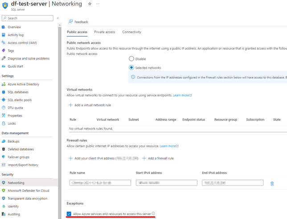Click inside the sidebar Search box
Screen dimensions: 287x219
click(28, 18)
